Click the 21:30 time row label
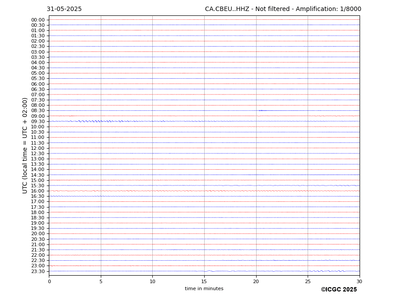 38,250
